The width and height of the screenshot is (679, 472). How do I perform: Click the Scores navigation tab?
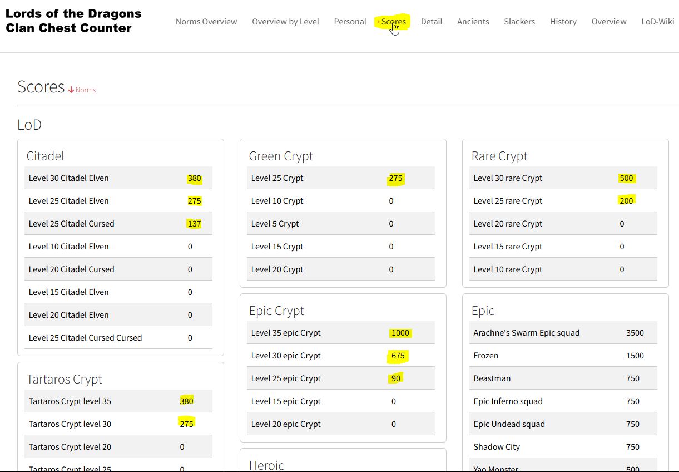click(393, 22)
